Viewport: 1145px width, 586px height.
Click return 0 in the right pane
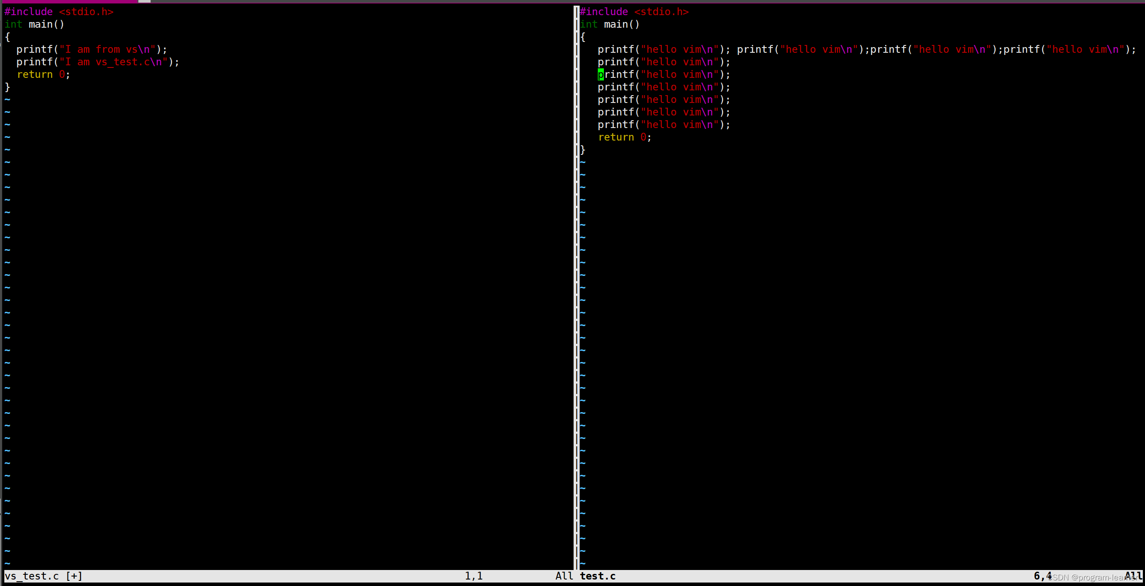624,137
